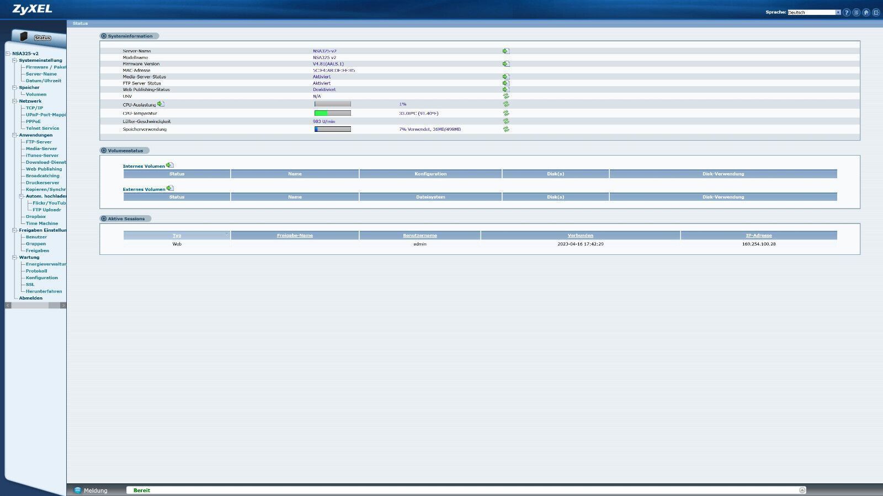
Task: Click the home icon in top bar
Action: [x=866, y=12]
